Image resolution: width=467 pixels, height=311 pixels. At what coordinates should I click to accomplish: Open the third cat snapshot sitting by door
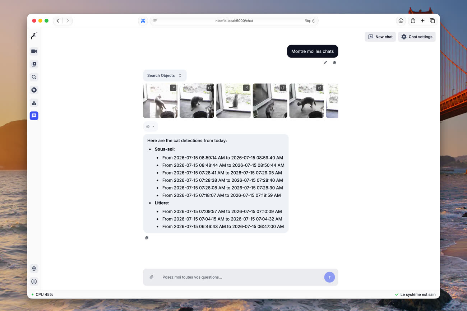(x=233, y=101)
